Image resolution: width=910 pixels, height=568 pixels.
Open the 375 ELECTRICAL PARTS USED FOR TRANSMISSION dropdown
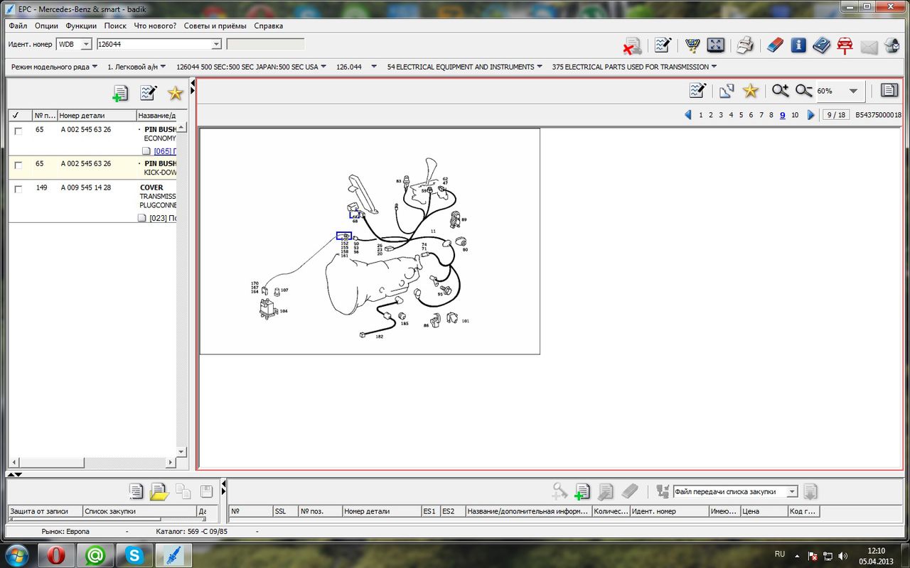tap(634, 67)
